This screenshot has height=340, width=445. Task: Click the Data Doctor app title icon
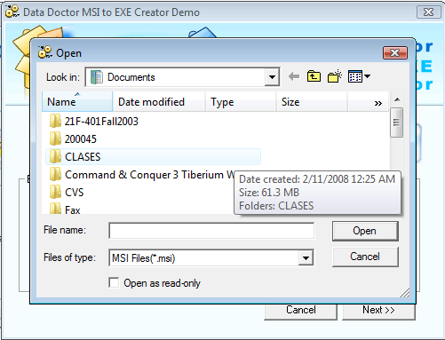tap(12, 12)
